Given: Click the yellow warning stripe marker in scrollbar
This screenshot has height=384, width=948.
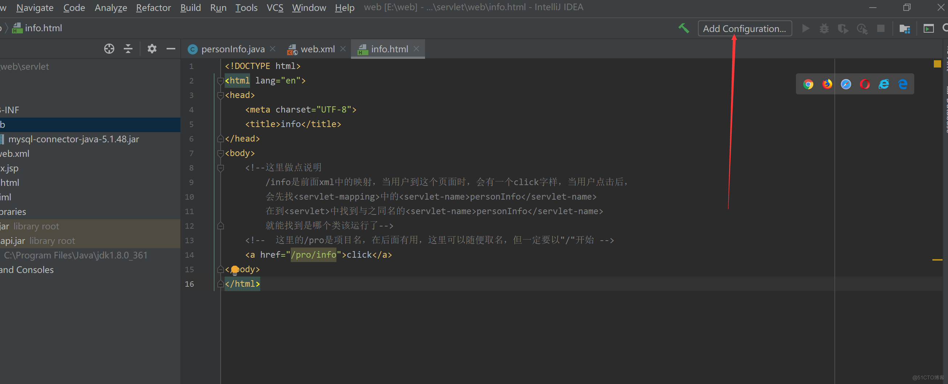Looking at the screenshot, I should pos(937,260).
